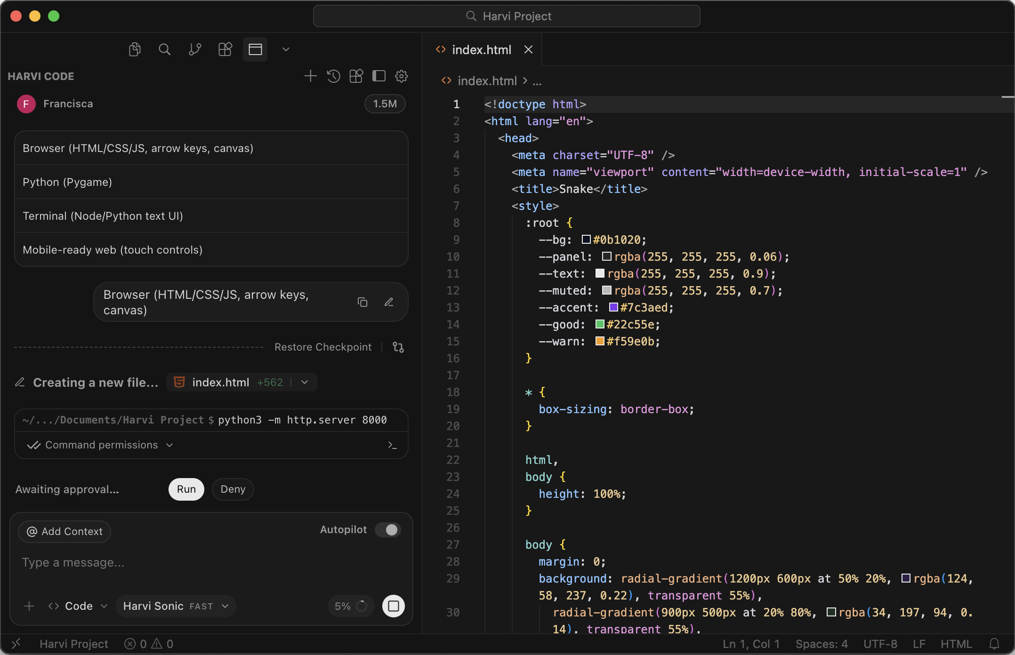Click the #f59e0b warn color swatch
Image resolution: width=1015 pixels, height=655 pixels.
tap(600, 341)
